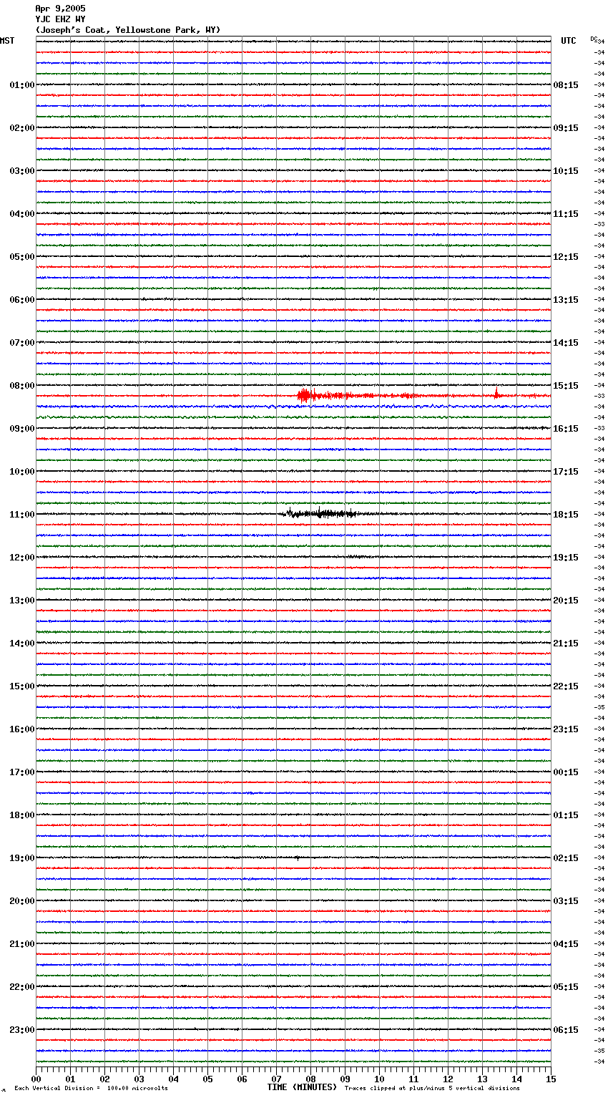
Task: Select the 18:00 MST row label
Action: [22, 815]
